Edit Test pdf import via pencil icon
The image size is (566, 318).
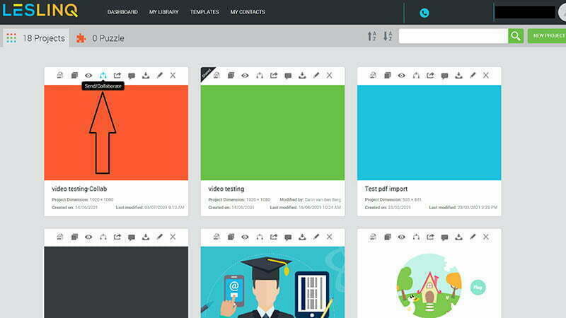coord(473,76)
